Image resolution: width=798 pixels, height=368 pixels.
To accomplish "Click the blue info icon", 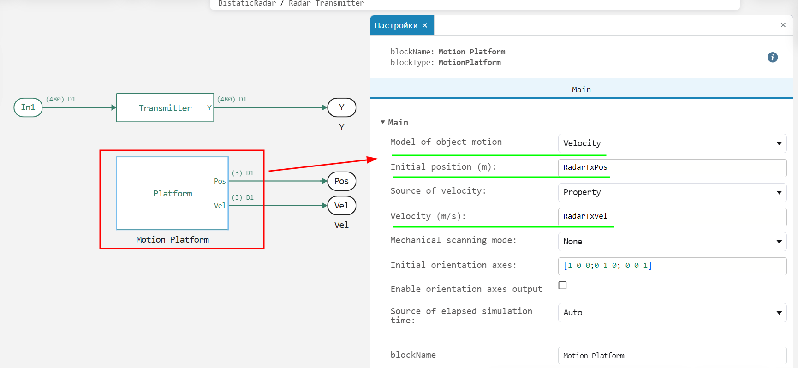I will 772,57.
